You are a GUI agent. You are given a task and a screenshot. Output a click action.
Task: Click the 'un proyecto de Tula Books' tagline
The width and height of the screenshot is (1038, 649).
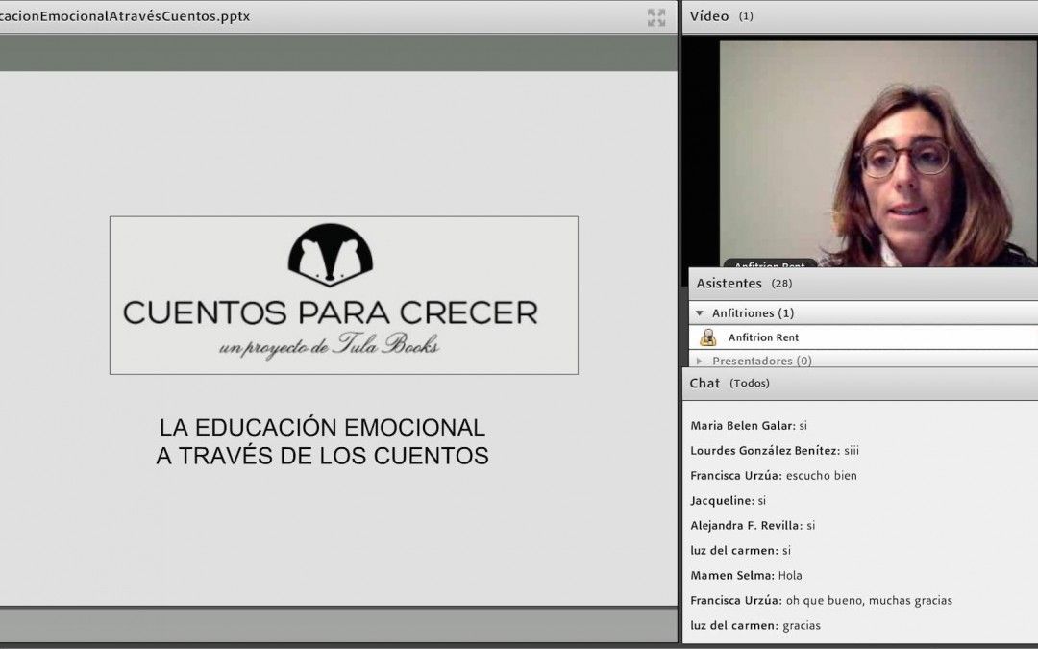click(329, 345)
